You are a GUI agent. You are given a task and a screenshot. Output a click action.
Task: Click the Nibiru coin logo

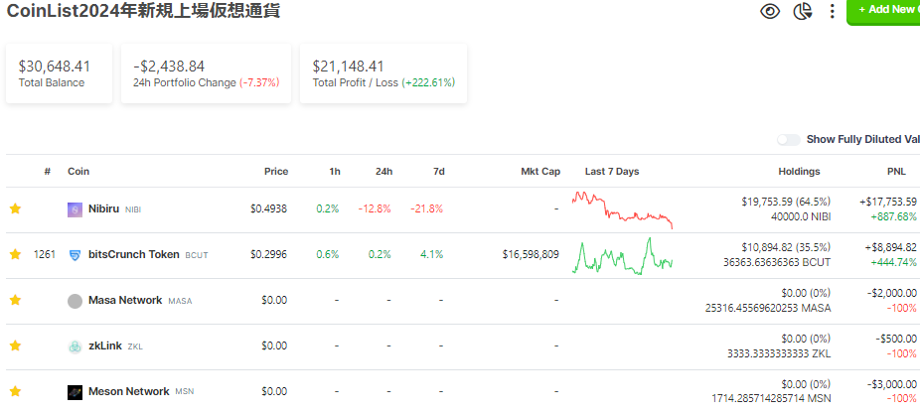pos(76,209)
